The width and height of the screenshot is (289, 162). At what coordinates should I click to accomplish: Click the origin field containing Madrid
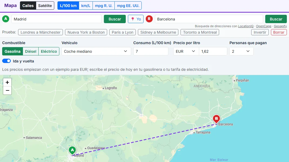[x=57, y=19]
